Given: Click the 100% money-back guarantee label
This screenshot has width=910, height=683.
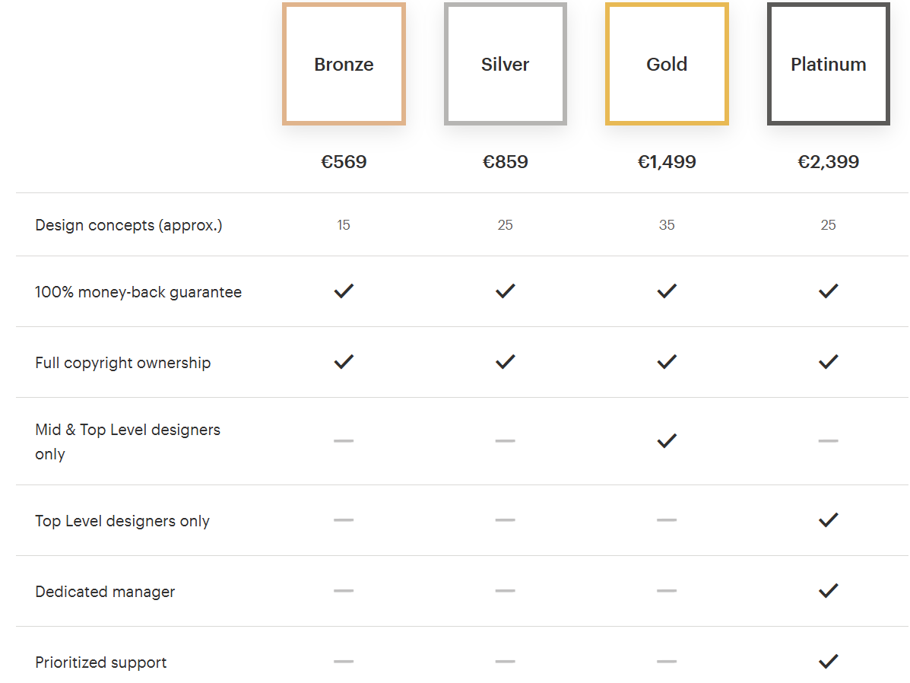Looking at the screenshot, I should [x=138, y=292].
